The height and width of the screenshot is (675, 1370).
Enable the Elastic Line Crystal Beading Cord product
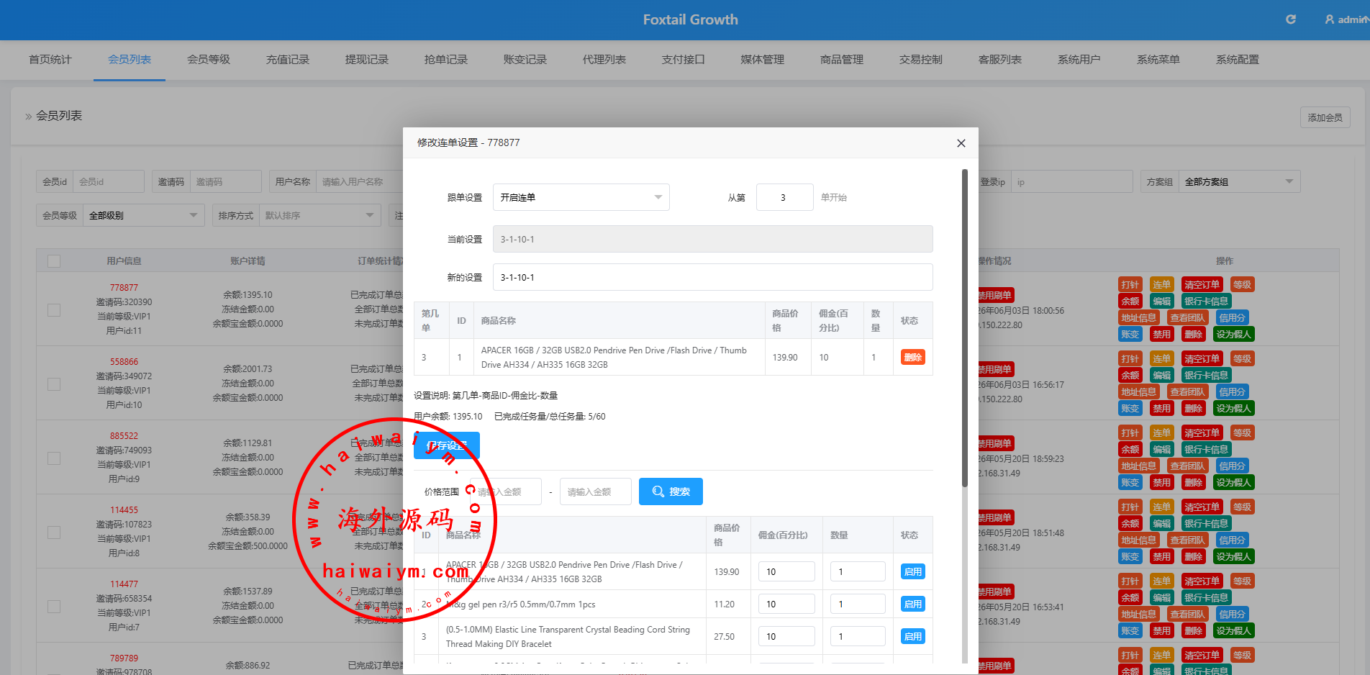point(913,637)
